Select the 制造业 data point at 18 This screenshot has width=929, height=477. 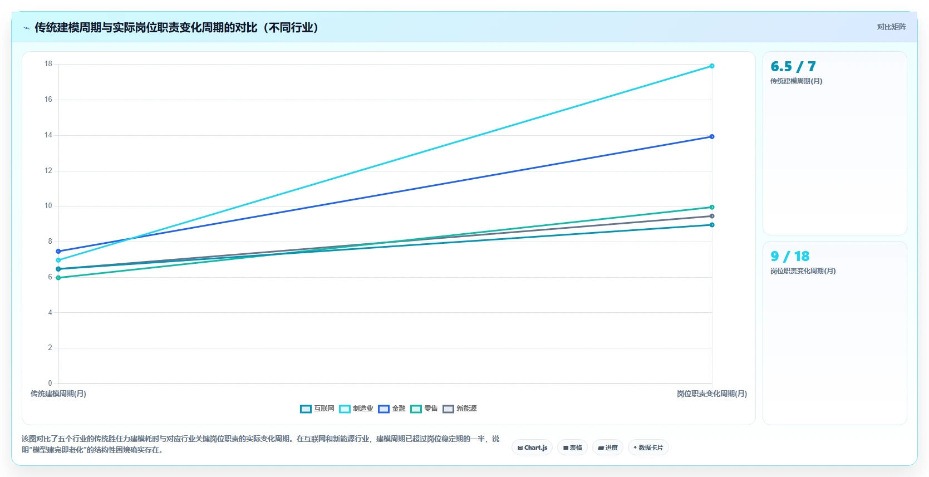712,66
